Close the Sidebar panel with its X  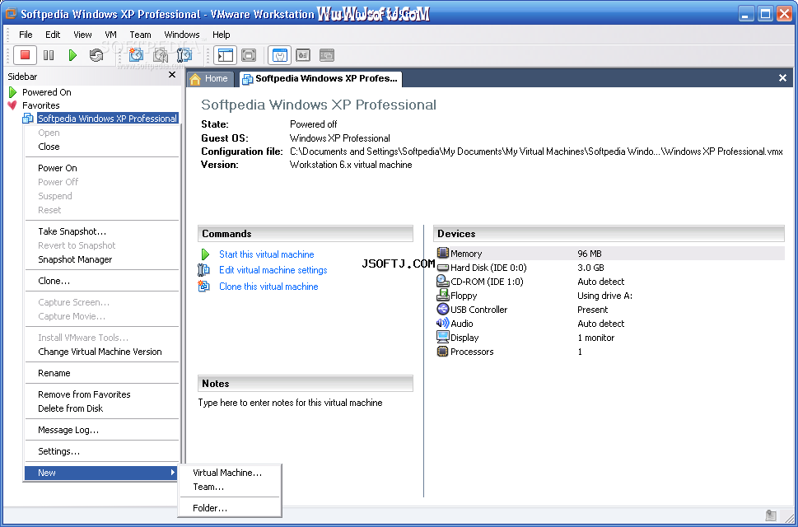pyautogui.click(x=172, y=75)
